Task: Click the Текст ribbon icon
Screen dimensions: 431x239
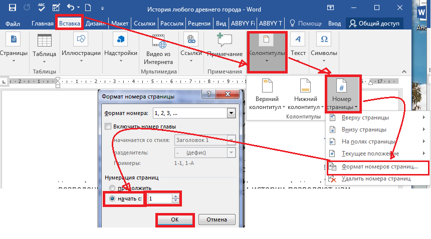Action: coord(298,40)
